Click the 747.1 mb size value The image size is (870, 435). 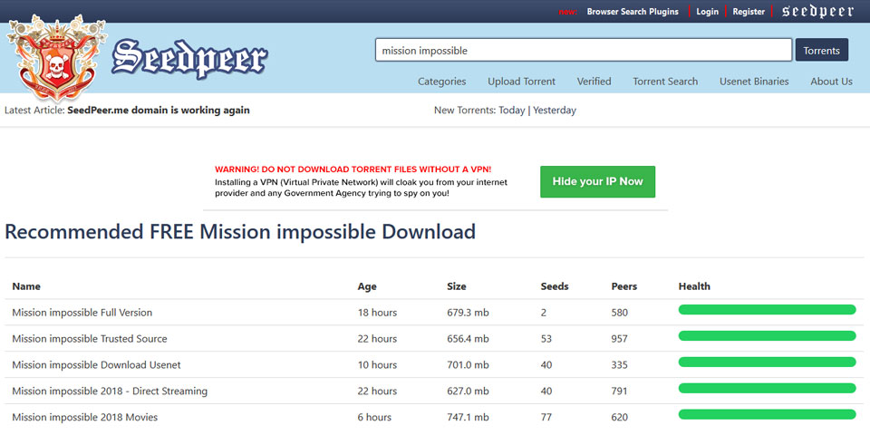coord(468,417)
